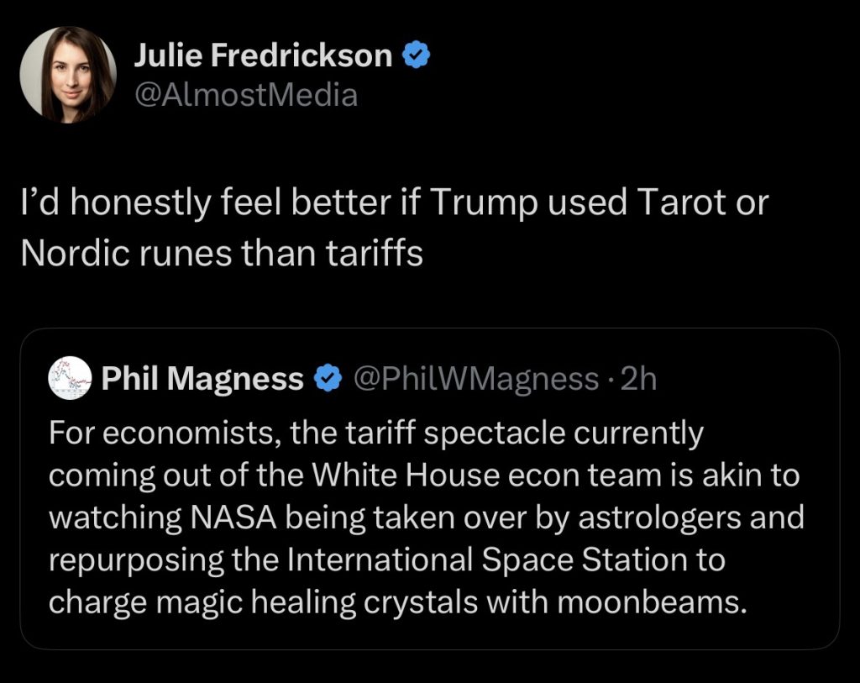Click the Julie Fredrickson display name

[263, 55]
